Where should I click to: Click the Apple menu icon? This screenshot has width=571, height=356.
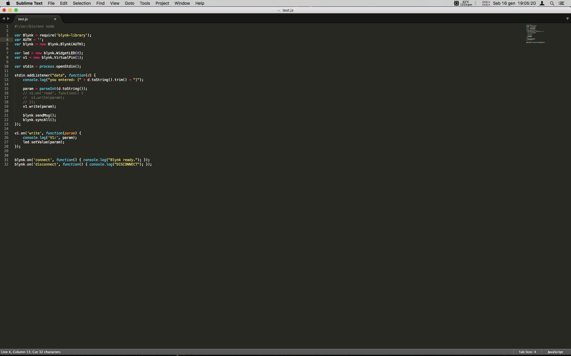click(x=8, y=3)
